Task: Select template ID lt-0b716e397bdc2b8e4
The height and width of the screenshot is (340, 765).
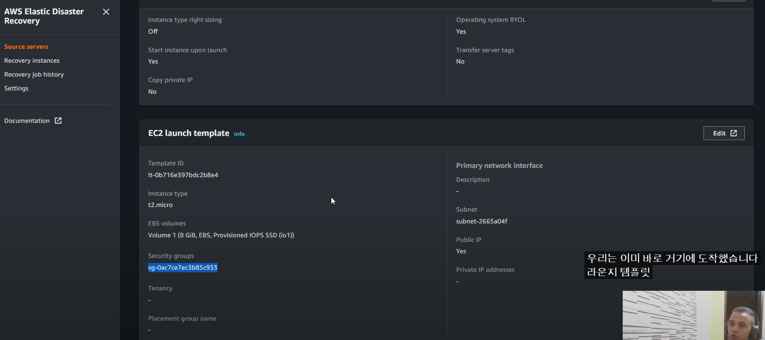Action: pyautogui.click(x=183, y=175)
